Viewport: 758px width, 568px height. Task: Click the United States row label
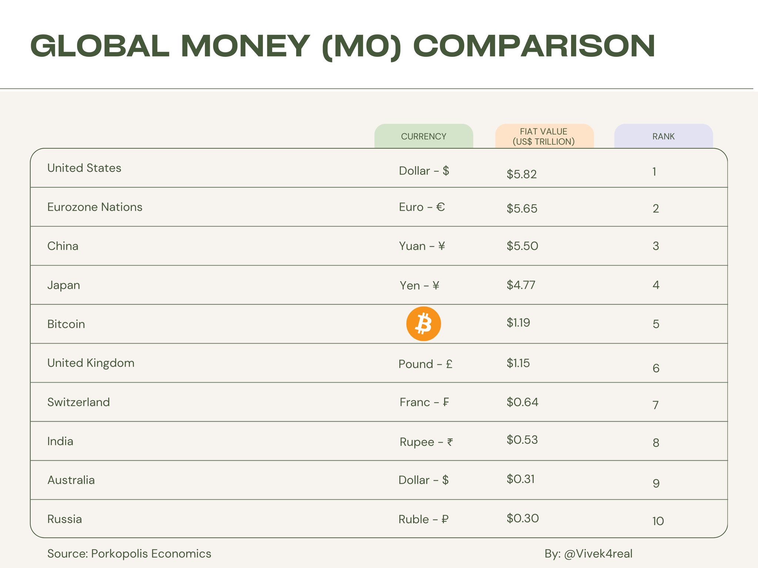(84, 168)
